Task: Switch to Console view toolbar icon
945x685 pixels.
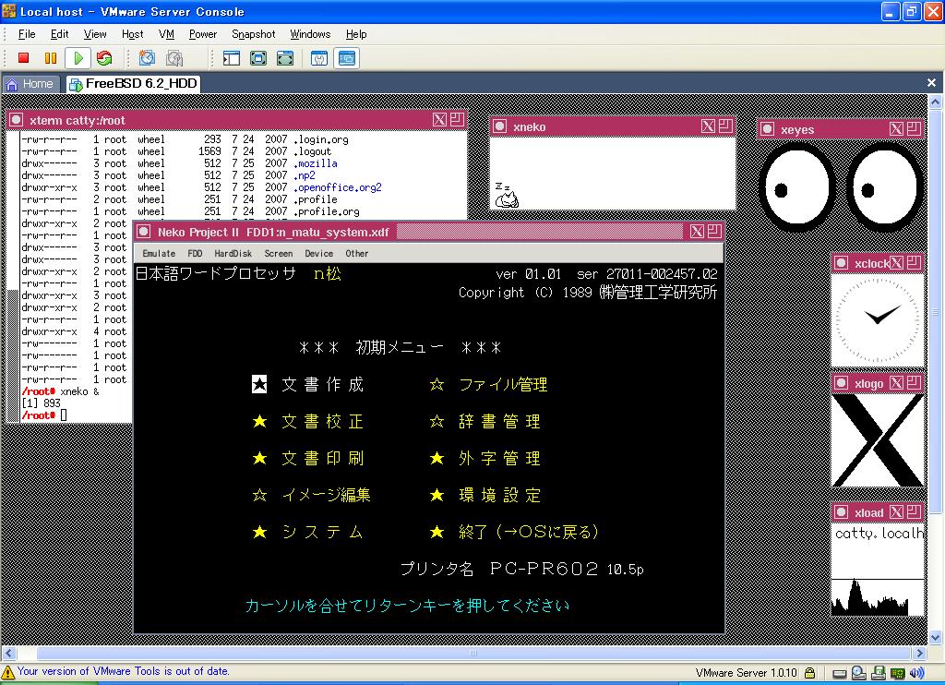Action: coord(347,58)
